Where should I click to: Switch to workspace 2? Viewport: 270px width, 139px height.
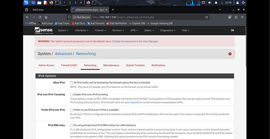pos(70,3)
